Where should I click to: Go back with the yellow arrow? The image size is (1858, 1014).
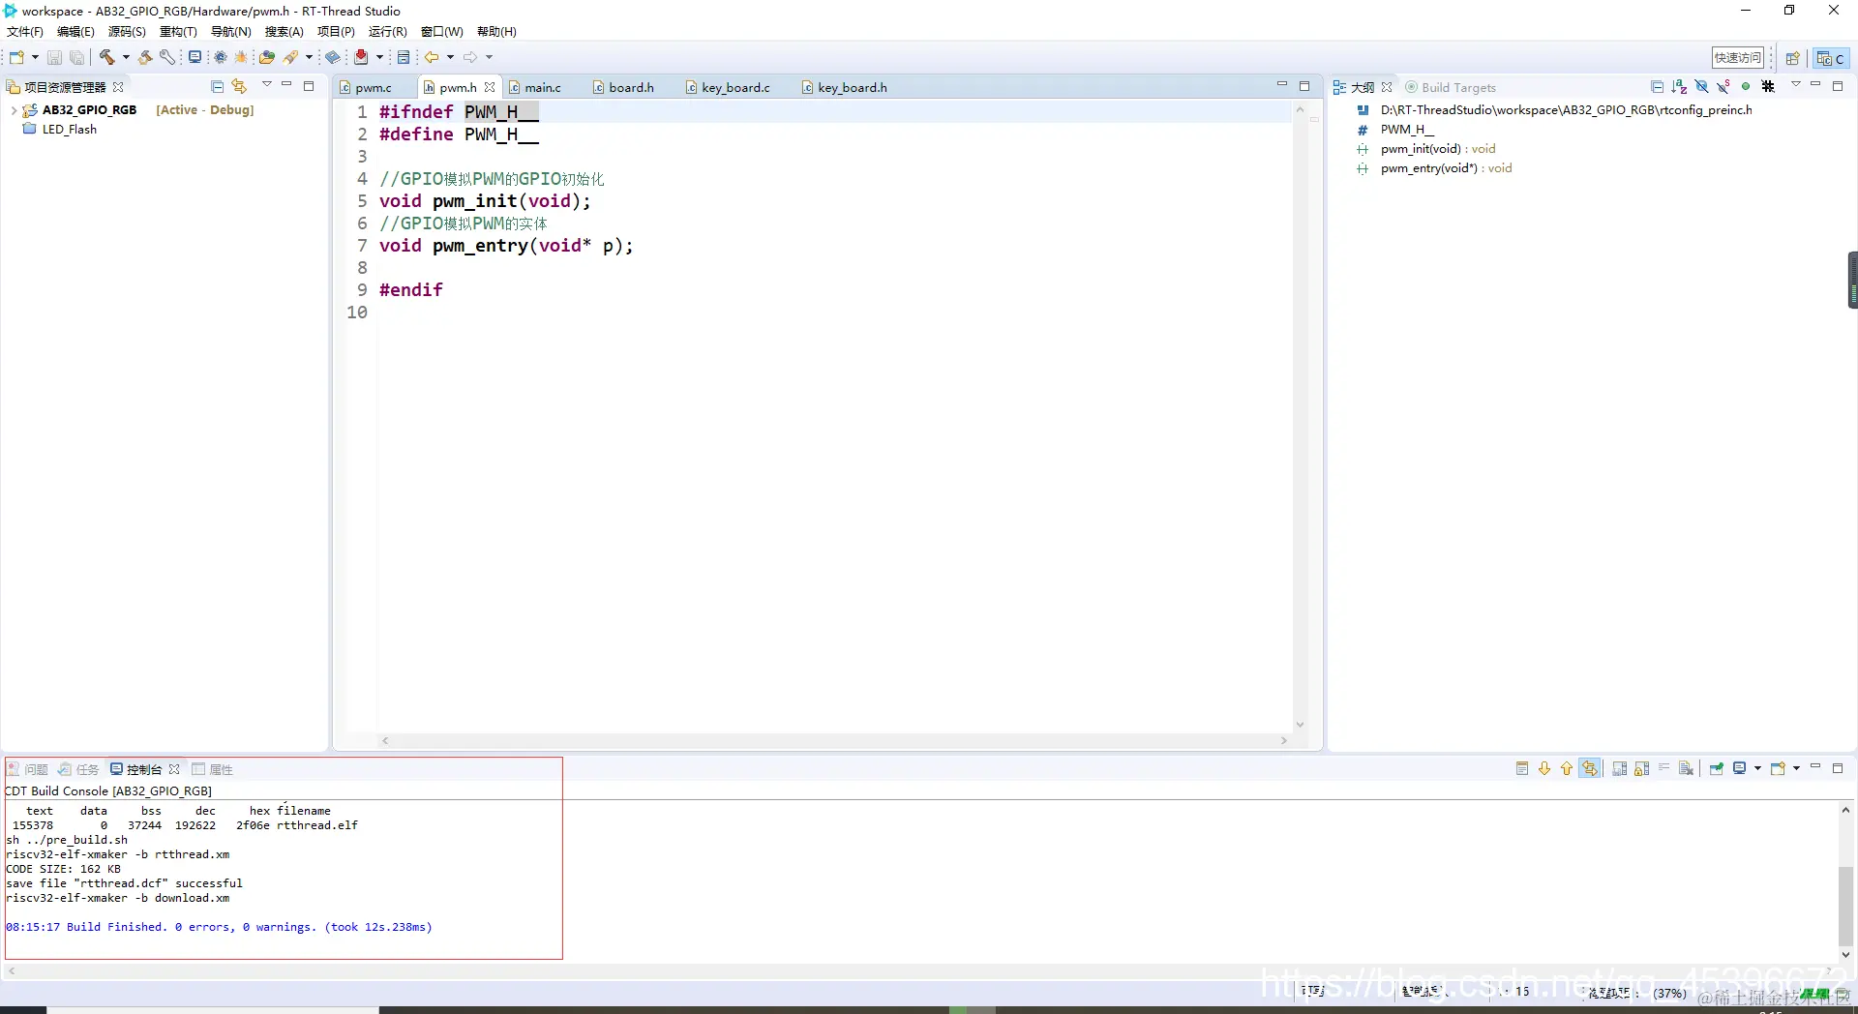tap(432, 58)
